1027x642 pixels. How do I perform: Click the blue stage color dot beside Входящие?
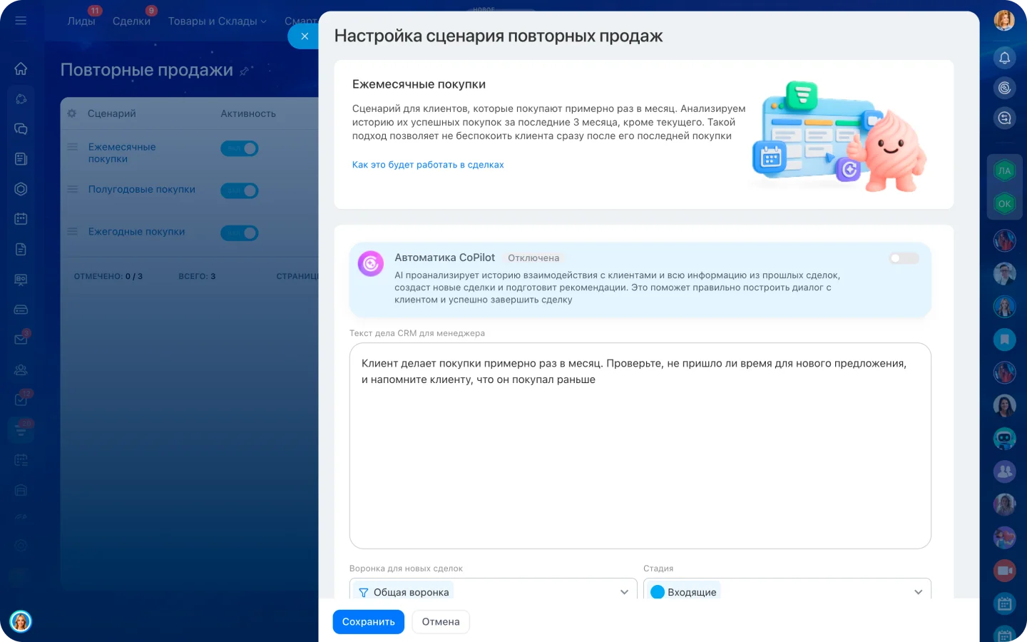click(x=658, y=591)
